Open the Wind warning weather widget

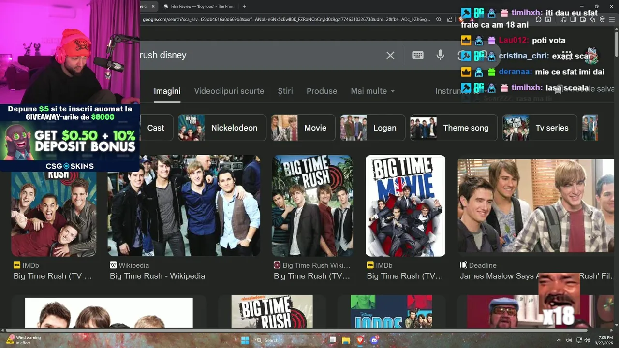[x=23, y=340]
